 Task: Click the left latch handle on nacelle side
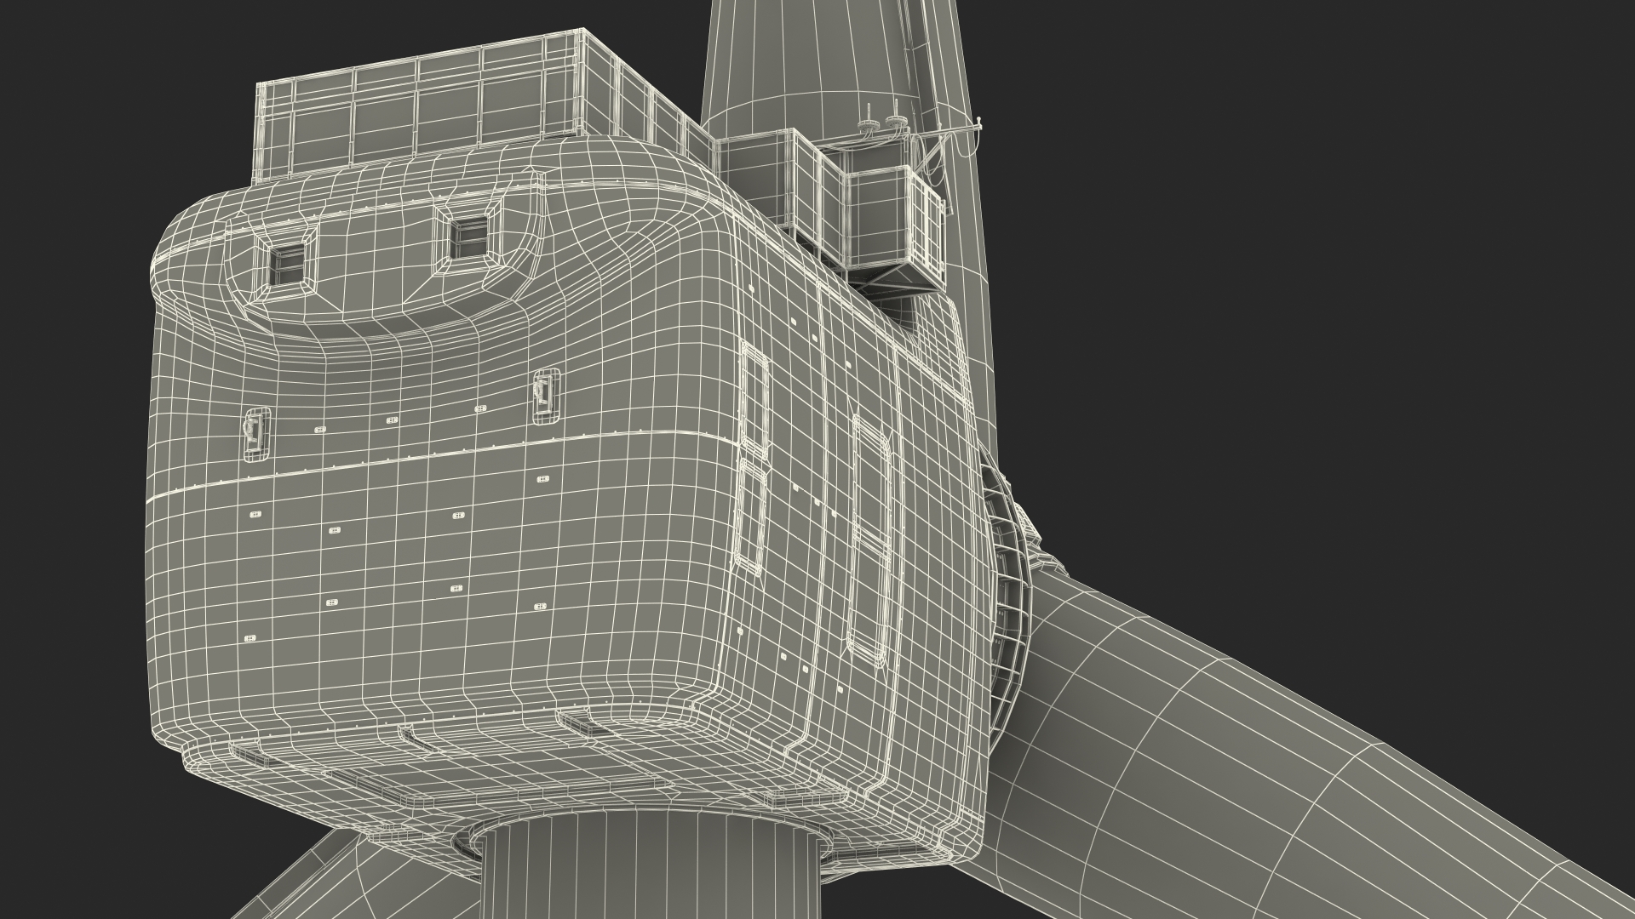click(256, 434)
